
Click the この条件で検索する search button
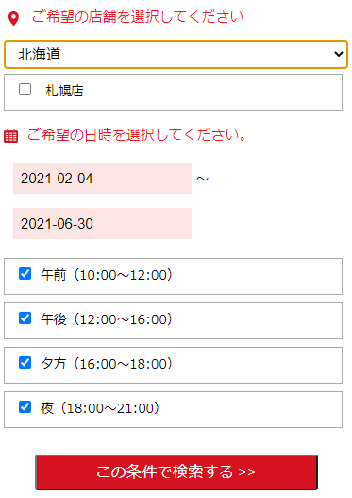[176, 472]
